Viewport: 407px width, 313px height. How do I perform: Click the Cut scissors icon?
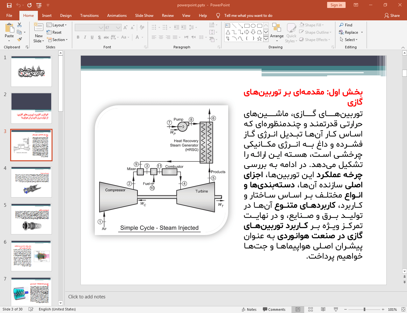pyautogui.click(x=19, y=25)
